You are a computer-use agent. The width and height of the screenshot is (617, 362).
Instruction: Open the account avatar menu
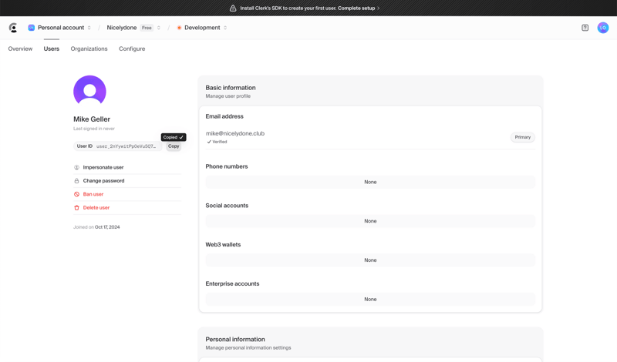[x=603, y=28]
